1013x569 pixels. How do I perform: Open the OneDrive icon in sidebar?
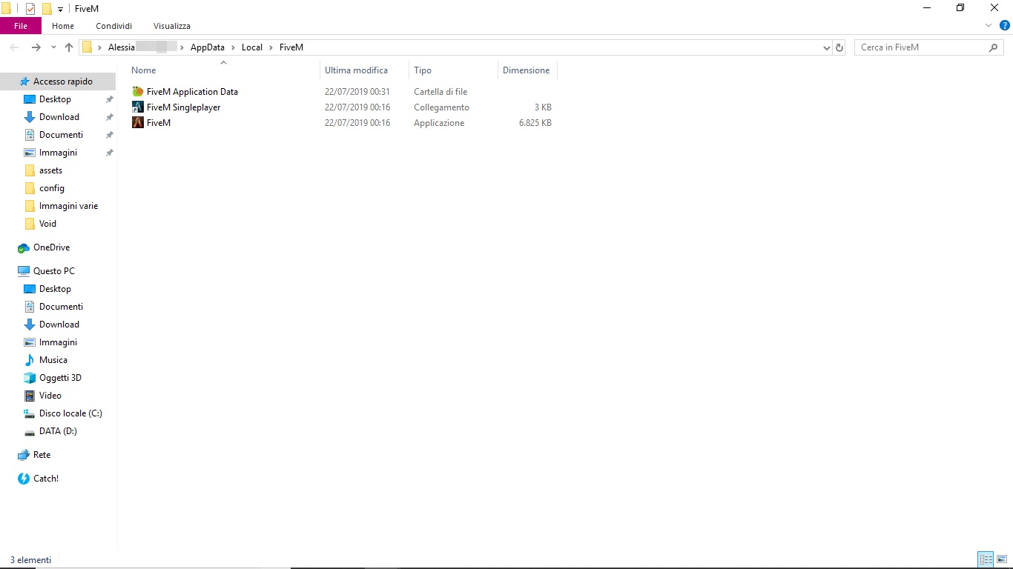point(24,247)
